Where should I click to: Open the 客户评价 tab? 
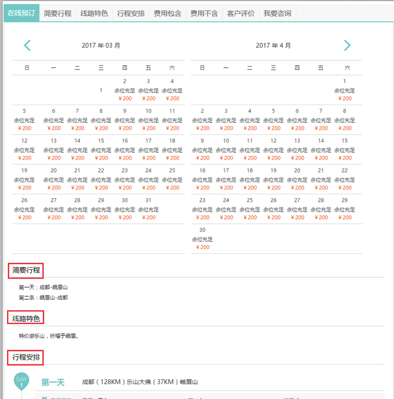(x=241, y=14)
